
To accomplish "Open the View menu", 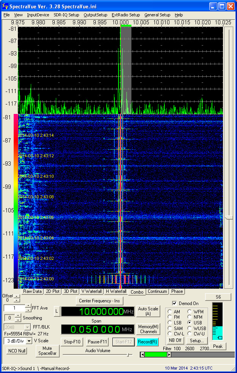I will (x=18, y=15).
